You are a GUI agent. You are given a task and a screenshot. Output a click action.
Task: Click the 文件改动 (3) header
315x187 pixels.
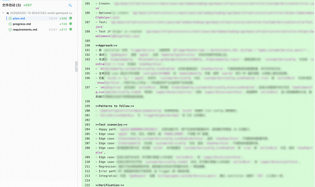click(11, 5)
